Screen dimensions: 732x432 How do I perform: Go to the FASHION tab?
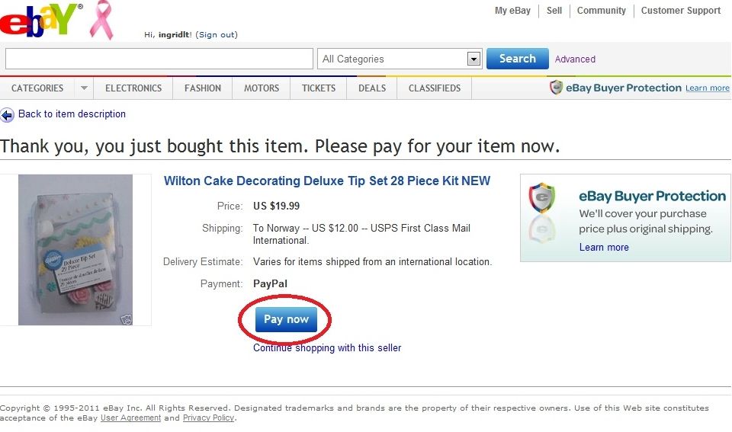click(203, 88)
